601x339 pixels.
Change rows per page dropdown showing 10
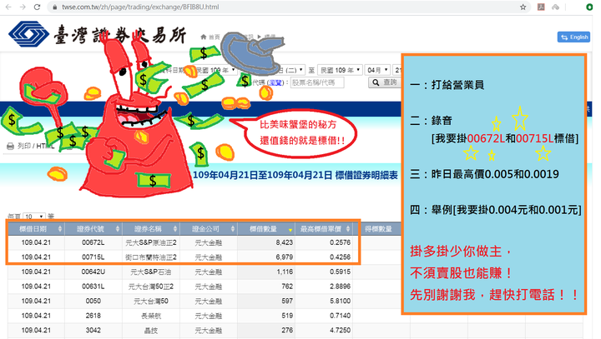coord(33,217)
